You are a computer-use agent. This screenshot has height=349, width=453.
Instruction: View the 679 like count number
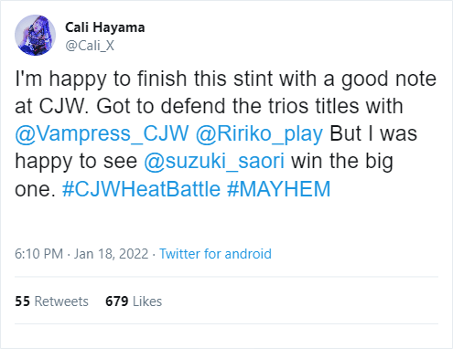coord(117,301)
